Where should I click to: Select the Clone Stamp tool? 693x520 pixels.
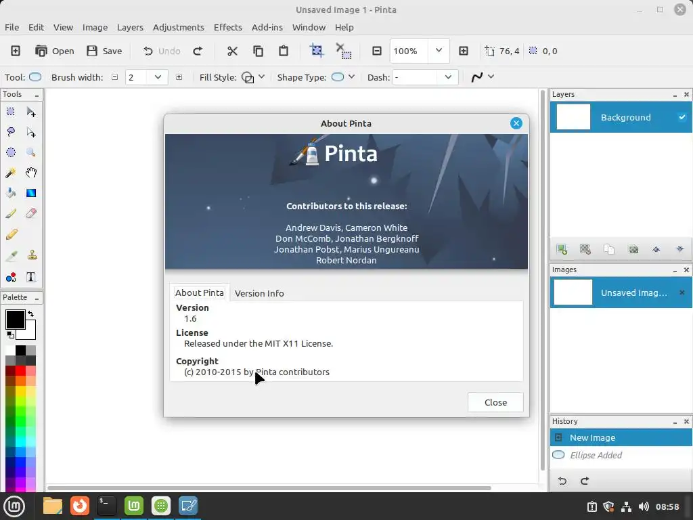pyautogui.click(x=32, y=255)
